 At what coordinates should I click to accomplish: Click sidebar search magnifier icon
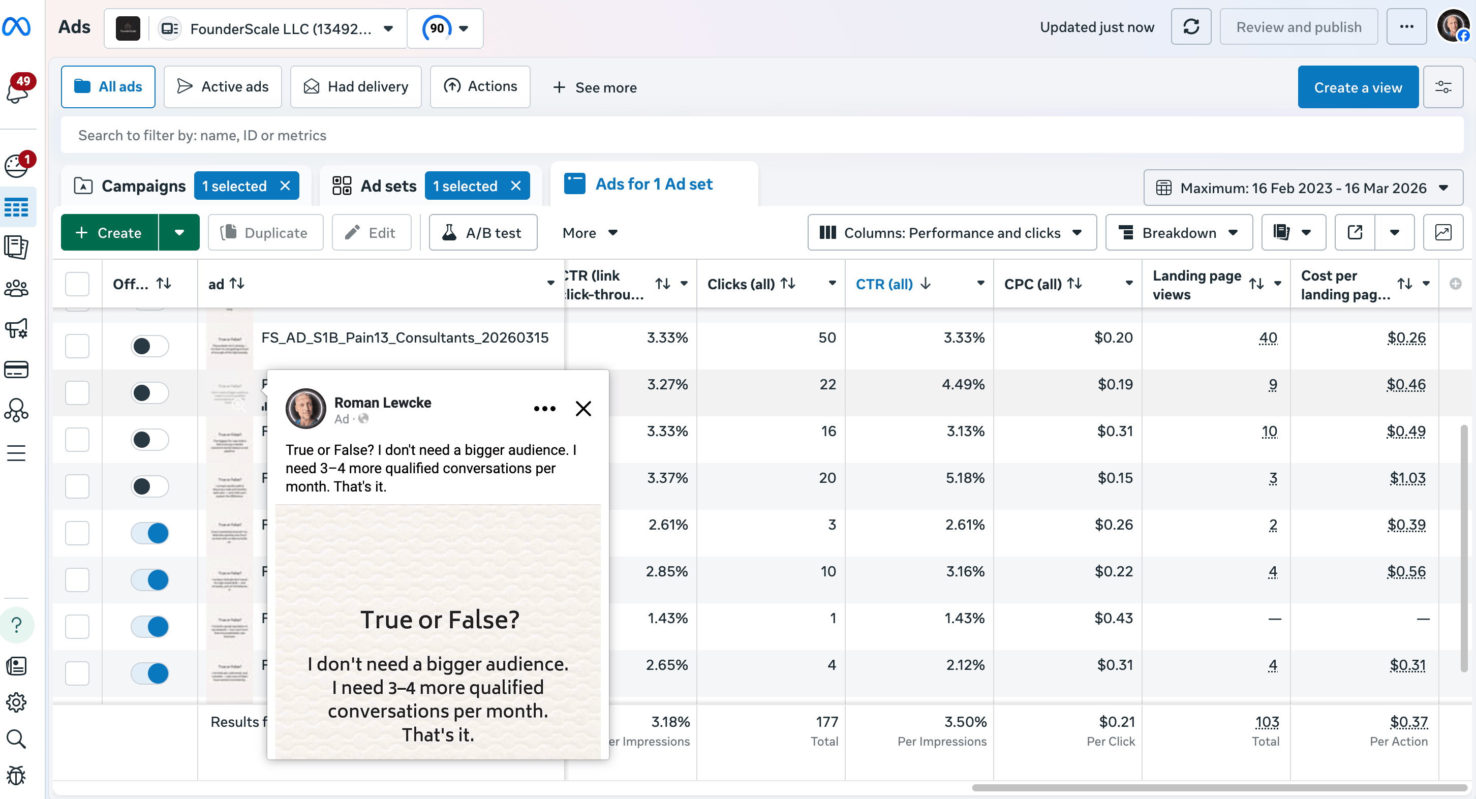click(16, 739)
